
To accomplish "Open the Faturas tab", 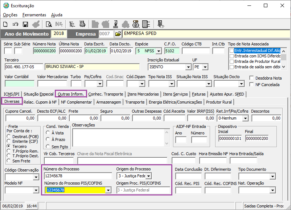I will 199,94.
